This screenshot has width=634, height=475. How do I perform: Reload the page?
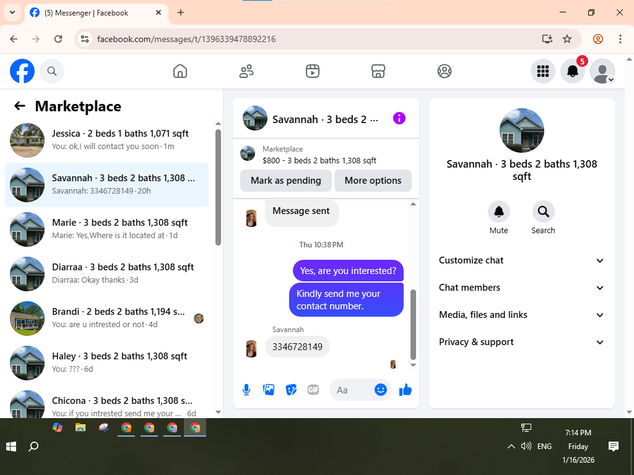pos(58,39)
